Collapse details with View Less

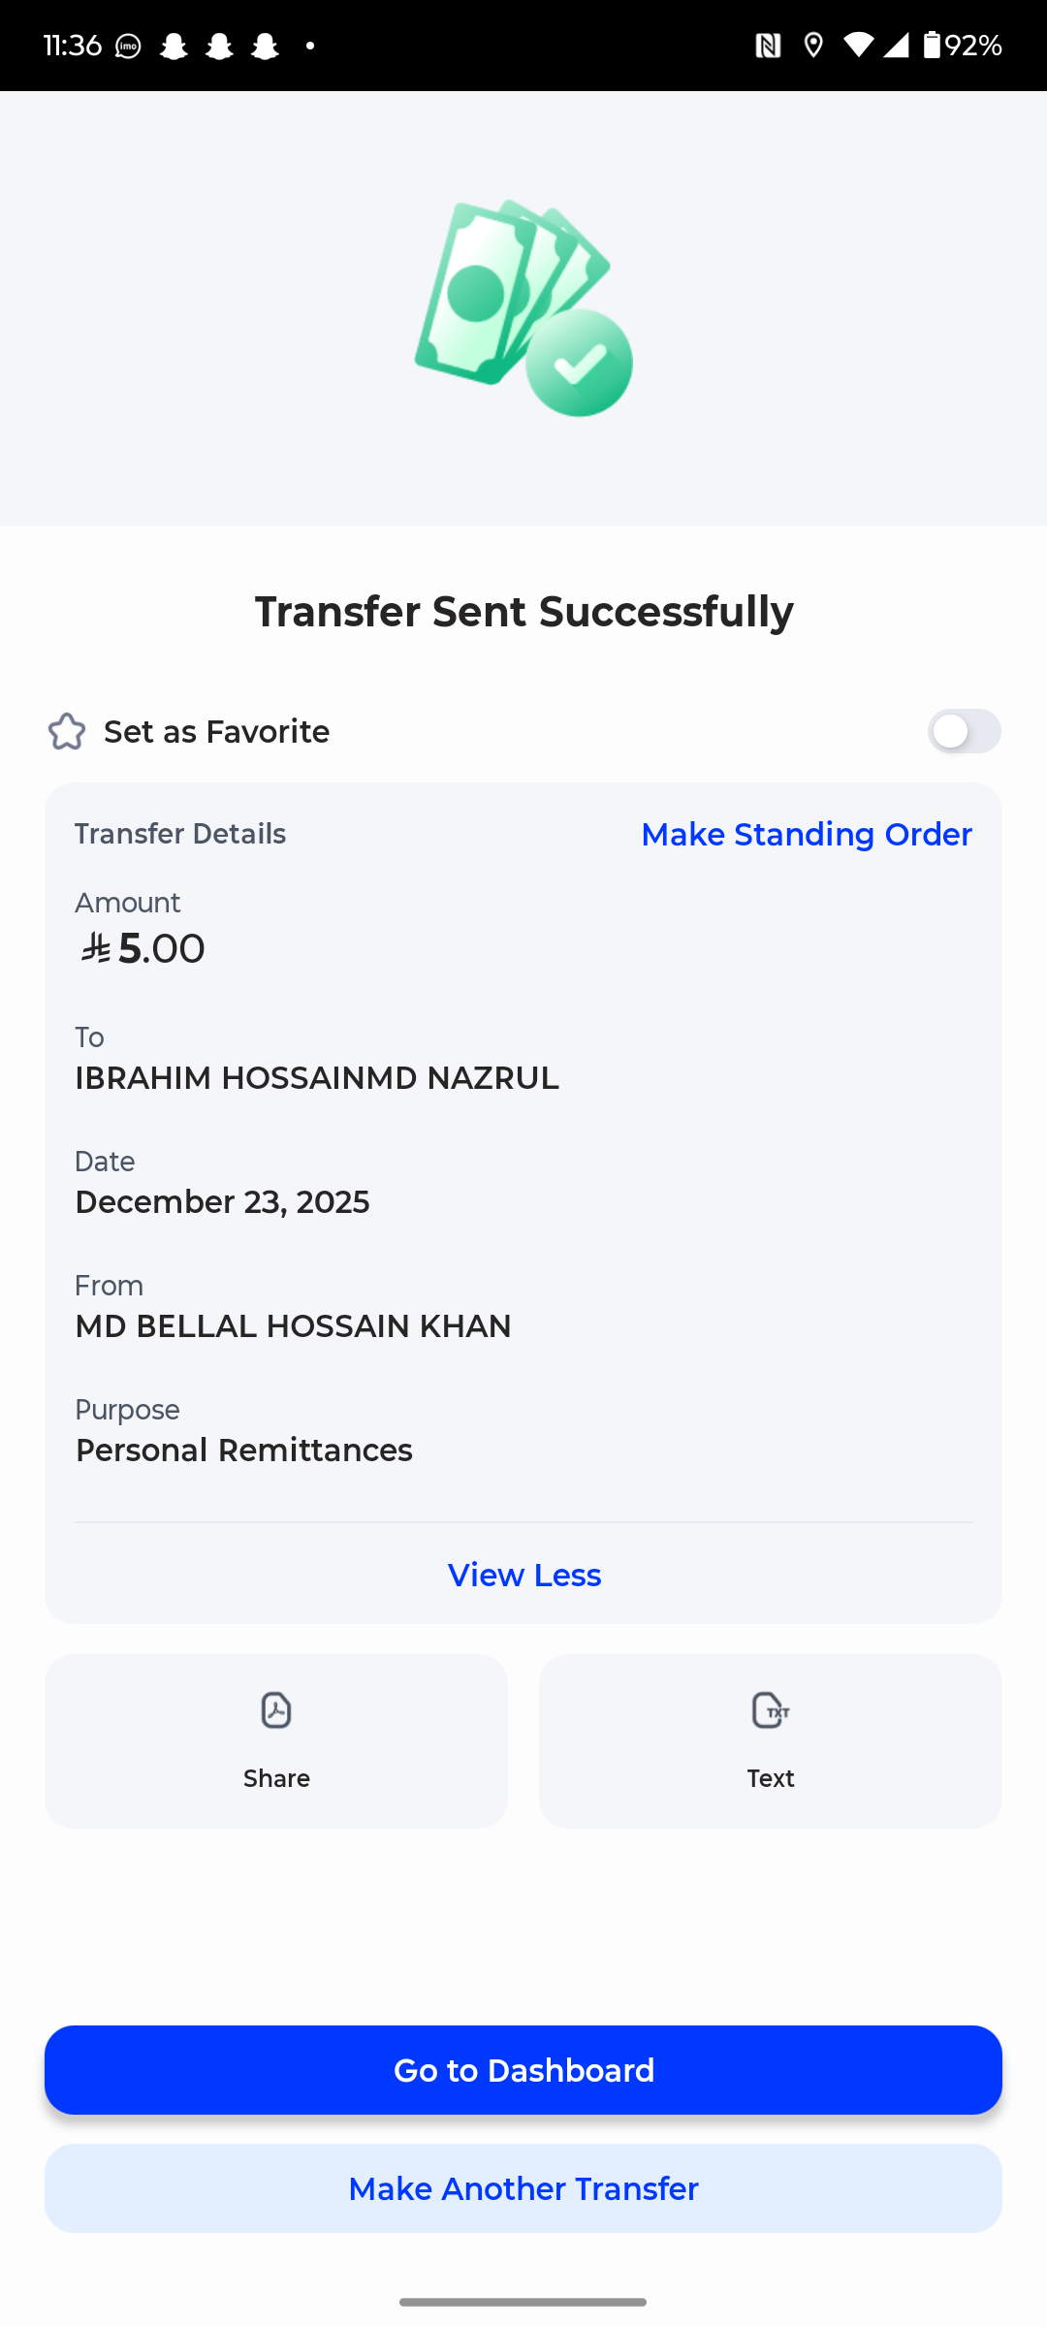tap(523, 1575)
